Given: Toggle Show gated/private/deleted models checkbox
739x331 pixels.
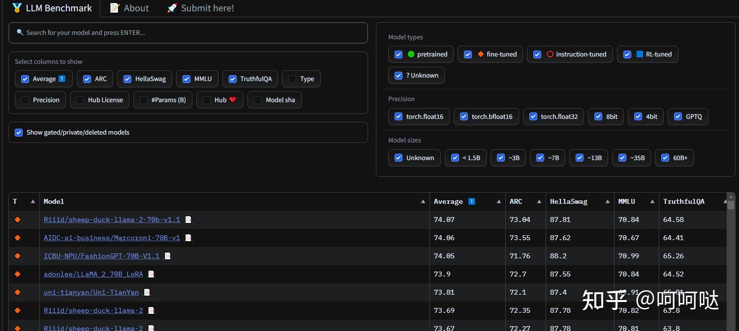Looking at the screenshot, I should pos(19,133).
